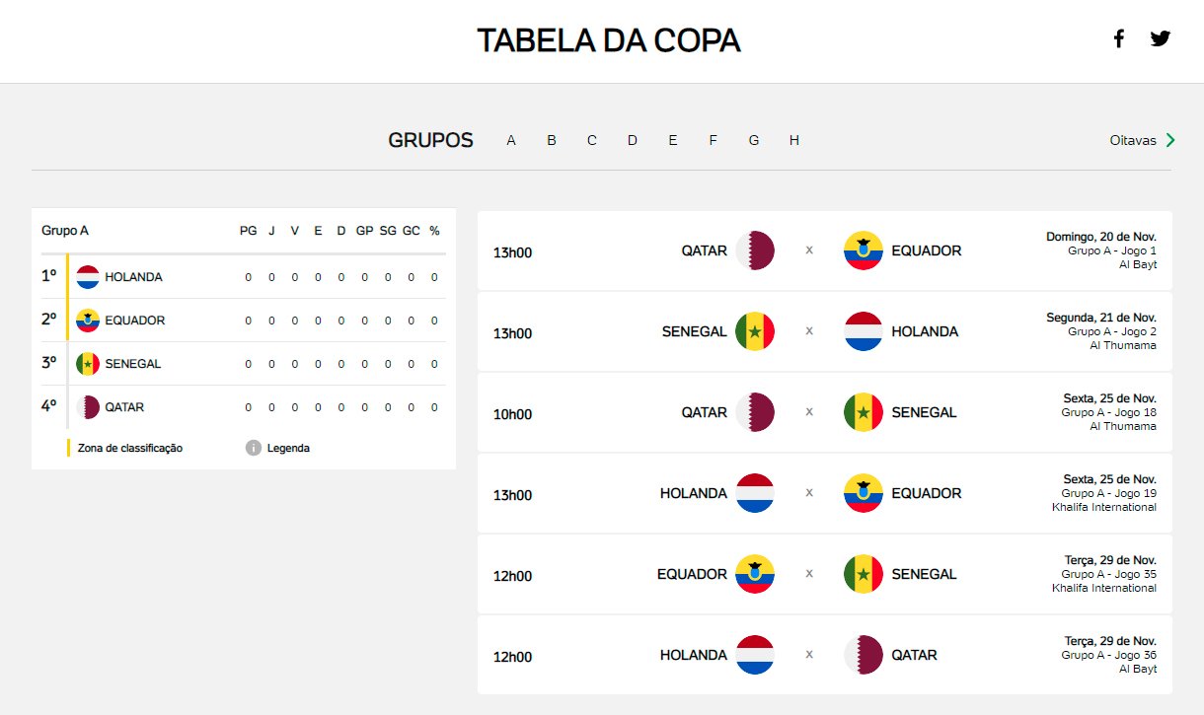1204x715 pixels.
Task: Open Qatar x Equador match row
Action: (x=825, y=250)
